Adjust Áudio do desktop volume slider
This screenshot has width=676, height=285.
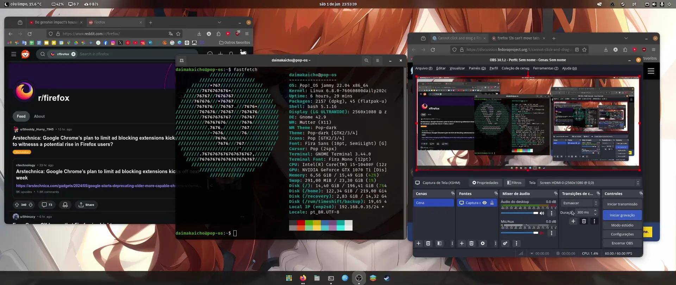click(x=520, y=213)
